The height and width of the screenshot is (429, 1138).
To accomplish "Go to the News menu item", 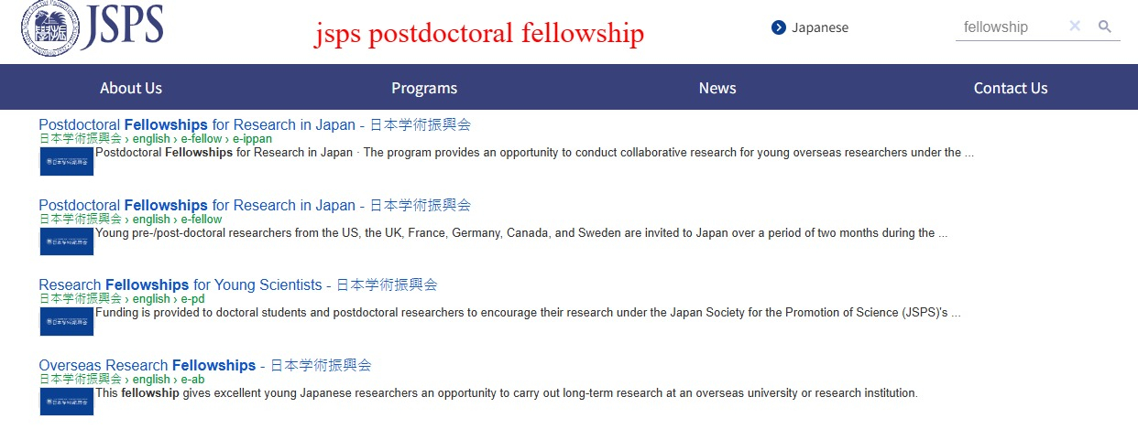I will 717,88.
